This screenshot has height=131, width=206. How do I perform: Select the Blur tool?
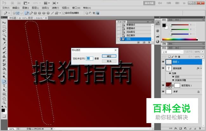click(4, 73)
